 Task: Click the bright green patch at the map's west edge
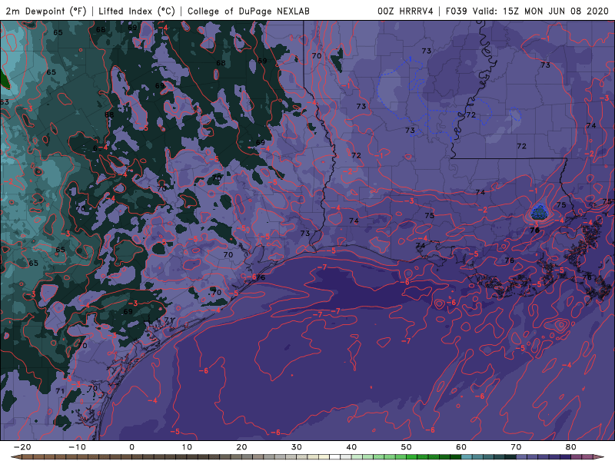tap(4, 79)
